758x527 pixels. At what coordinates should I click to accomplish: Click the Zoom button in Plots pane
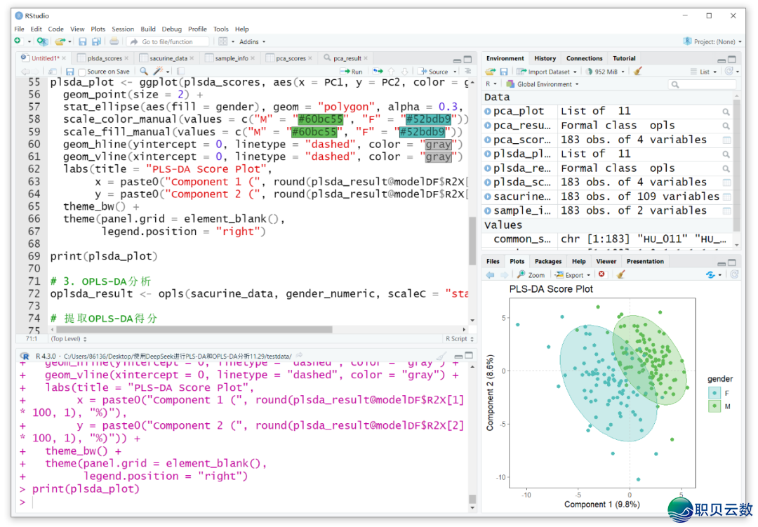(531, 275)
